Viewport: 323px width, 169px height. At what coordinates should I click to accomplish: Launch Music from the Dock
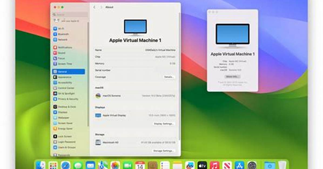[215, 165]
